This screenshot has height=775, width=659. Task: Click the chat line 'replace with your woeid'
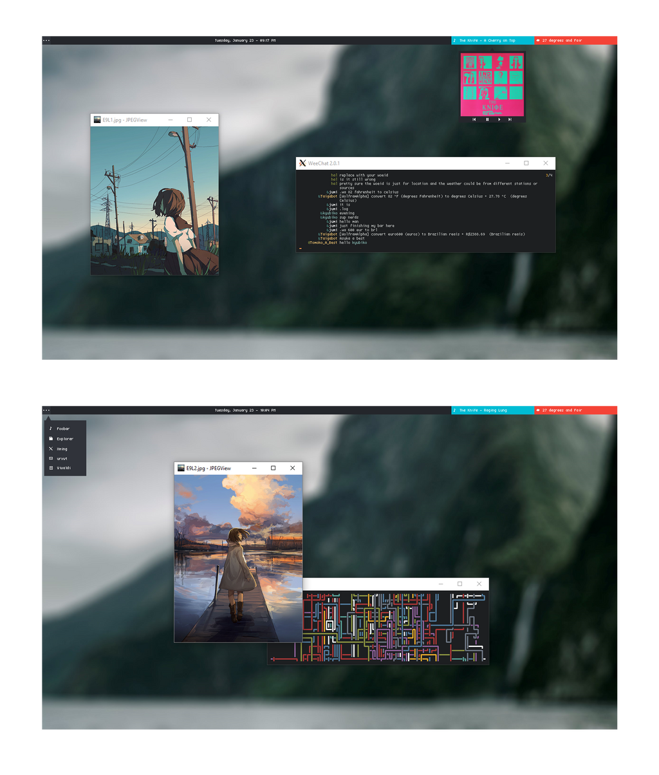[364, 175]
